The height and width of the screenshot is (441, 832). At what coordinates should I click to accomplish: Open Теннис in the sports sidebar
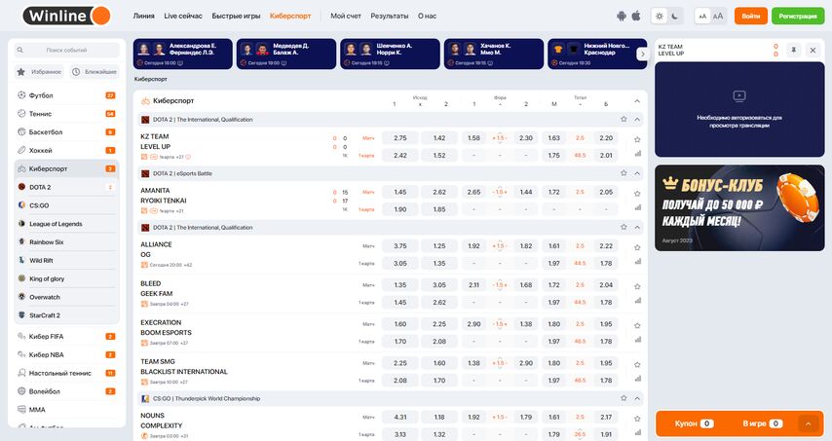click(66, 114)
